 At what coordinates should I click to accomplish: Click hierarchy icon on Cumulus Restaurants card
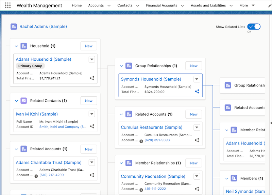197,140
